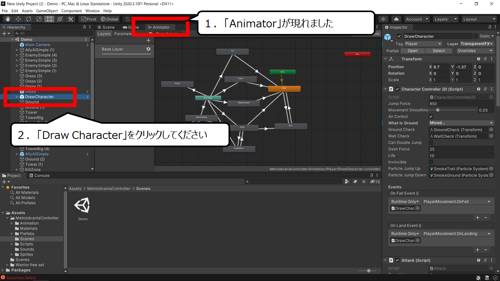Click the prefab Select button

[x=439, y=51]
